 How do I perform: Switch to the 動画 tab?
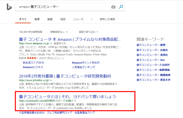pos(50,19)
